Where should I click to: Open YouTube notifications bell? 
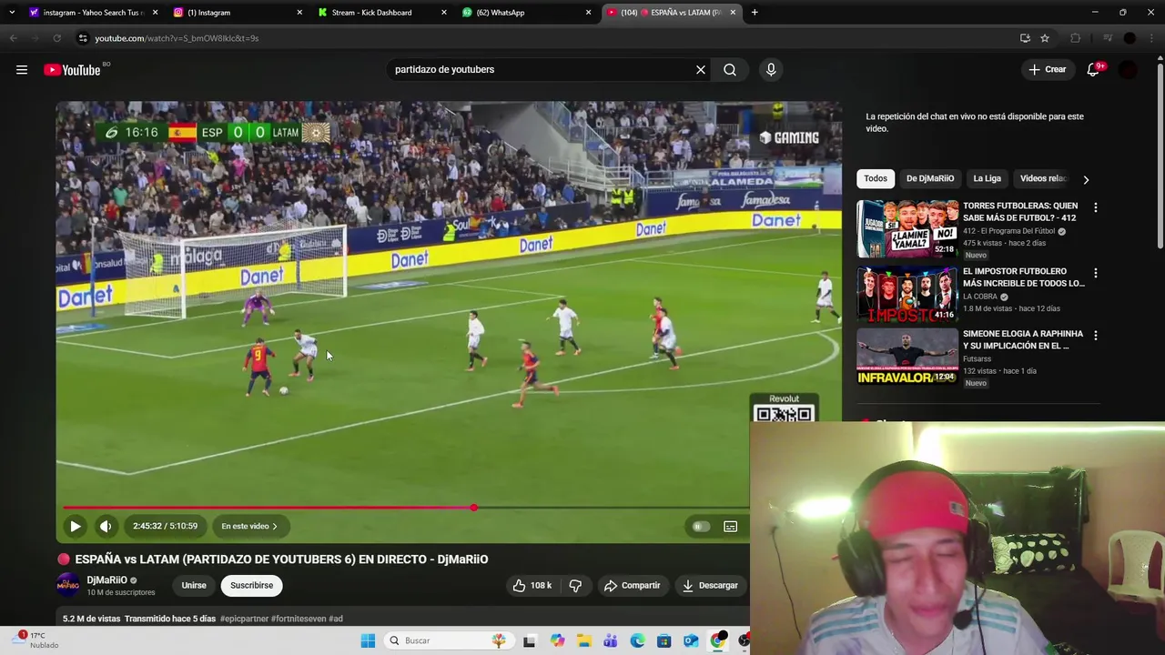(1093, 70)
